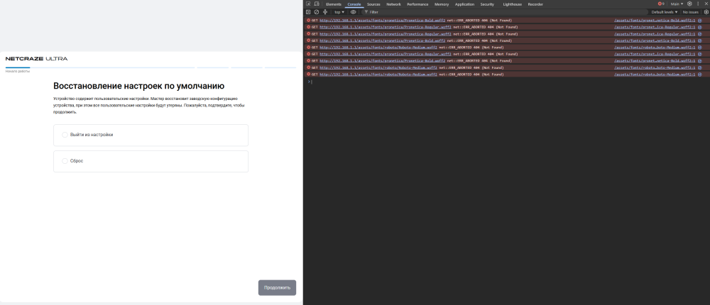The height and width of the screenshot is (305, 710).
Task: Click the console Filter input field
Action: pos(505,12)
